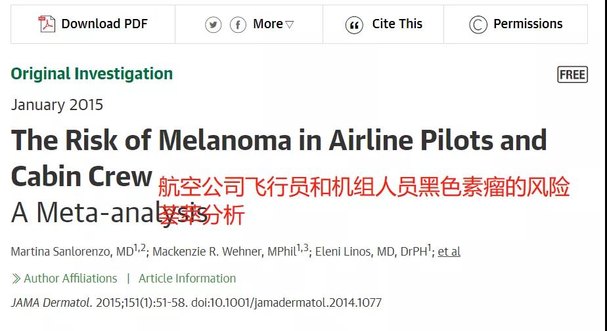
Task: Click the Download PDF button
Action: click(93, 24)
